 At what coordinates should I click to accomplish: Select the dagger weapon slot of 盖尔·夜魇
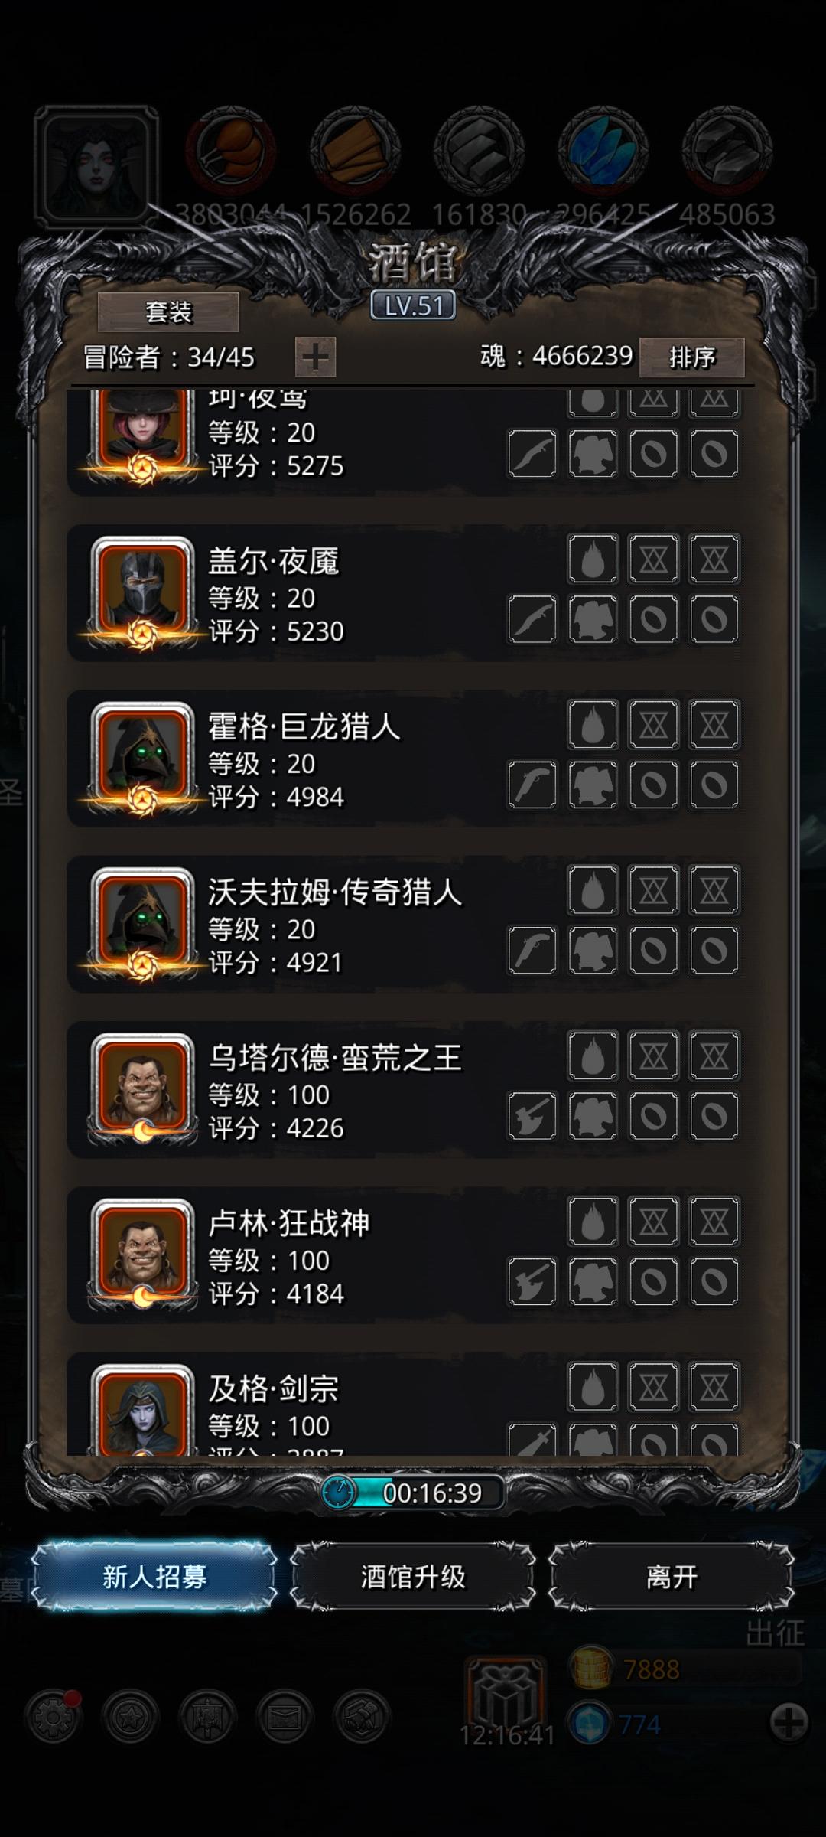point(532,618)
